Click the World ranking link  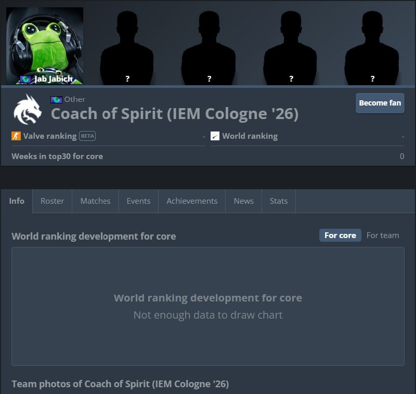pyautogui.click(x=250, y=136)
